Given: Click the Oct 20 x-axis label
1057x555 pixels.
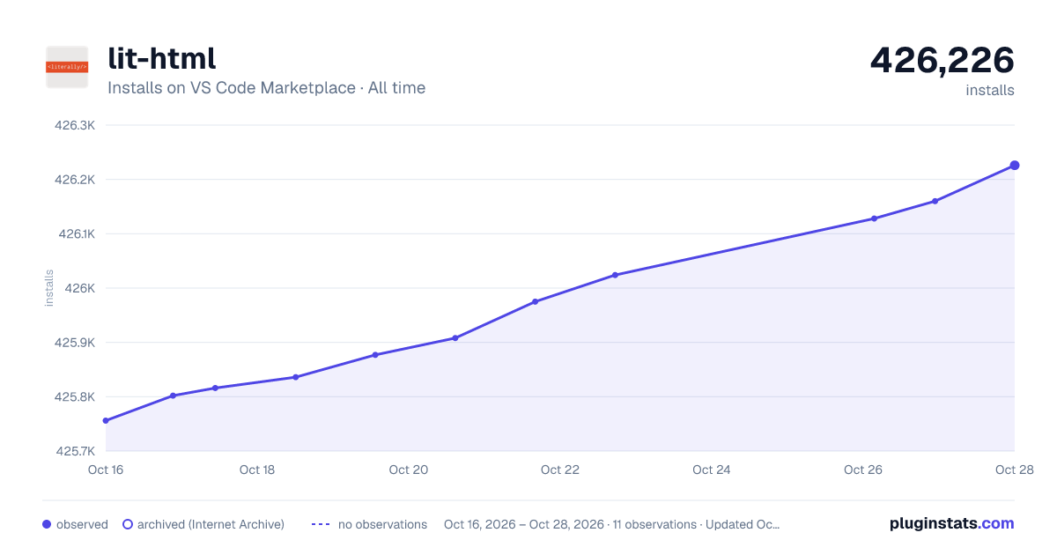Looking at the screenshot, I should click(409, 470).
